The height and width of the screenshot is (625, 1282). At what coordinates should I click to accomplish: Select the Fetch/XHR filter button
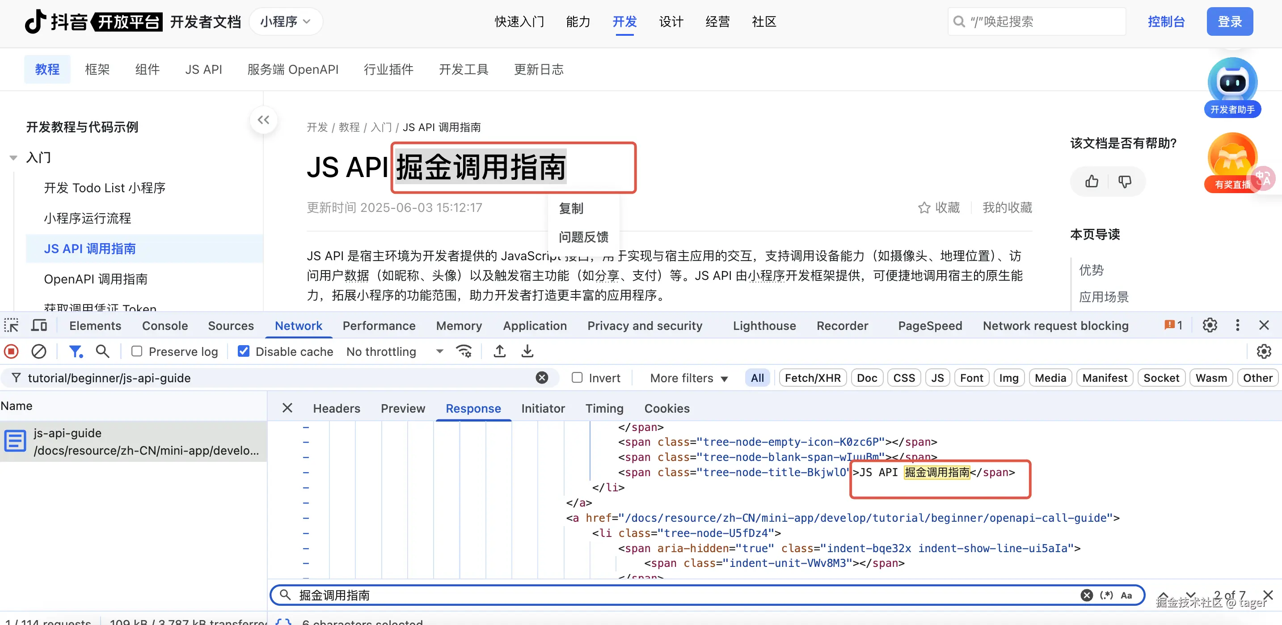click(812, 378)
